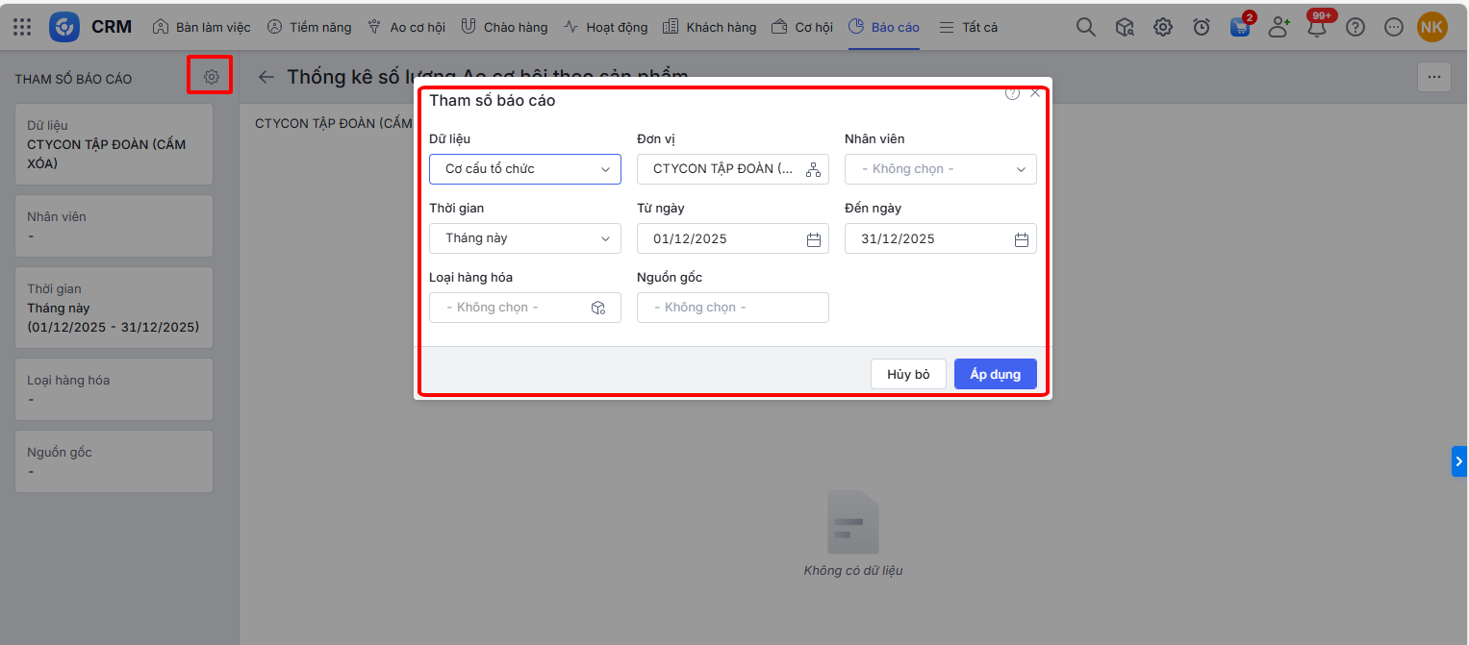Click the Nguồn gốc input field
The image size is (1469, 645).
coord(732,308)
